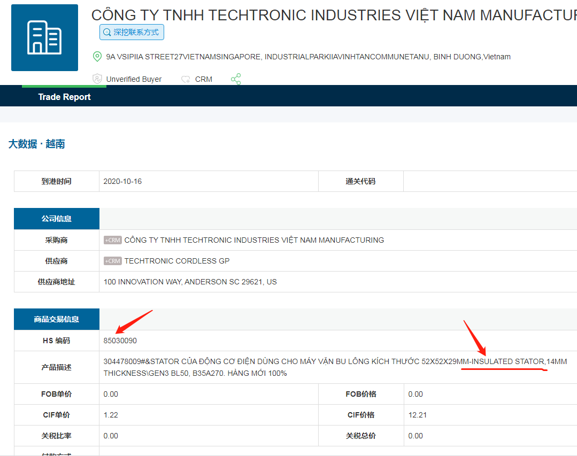The image size is (577, 456).
Task: Click the FOB单价 label cell
Action: (x=56, y=394)
